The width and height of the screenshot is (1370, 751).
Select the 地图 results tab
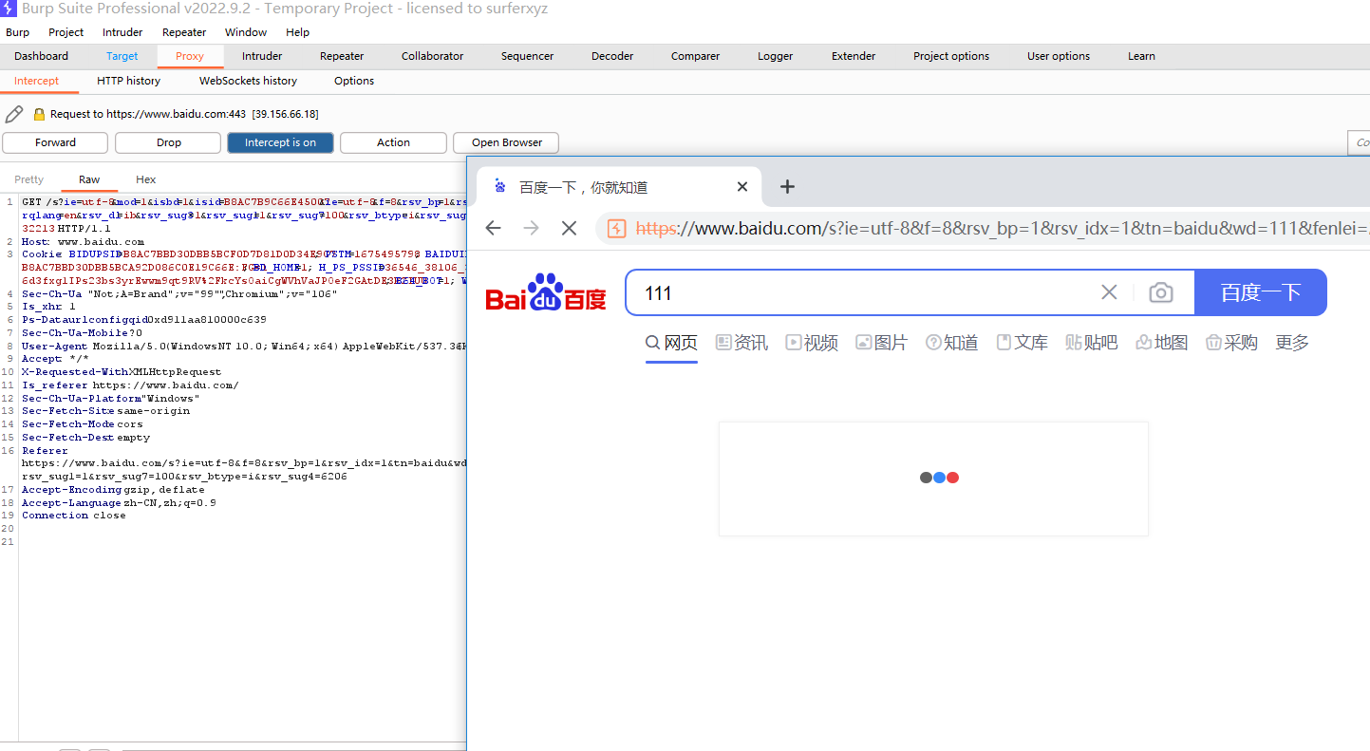[x=1162, y=343]
